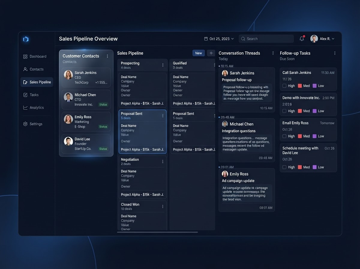This screenshot has width=360, height=269.
Task: Open Emily Ross Ad campaign update thread
Action: [x=247, y=190]
